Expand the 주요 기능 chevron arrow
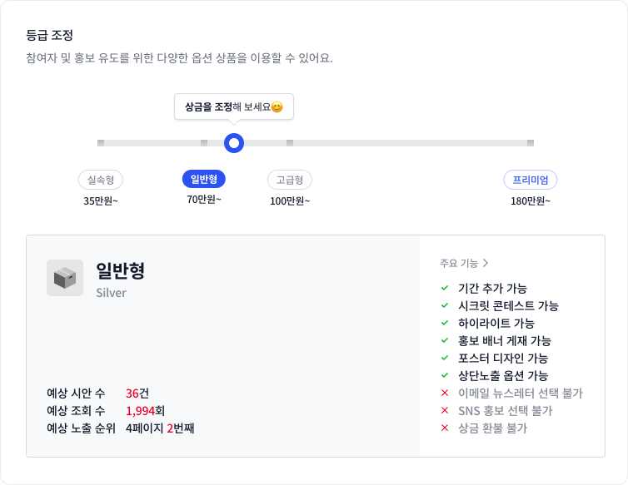Viewport: 628px width, 485px height. pyautogui.click(x=486, y=263)
